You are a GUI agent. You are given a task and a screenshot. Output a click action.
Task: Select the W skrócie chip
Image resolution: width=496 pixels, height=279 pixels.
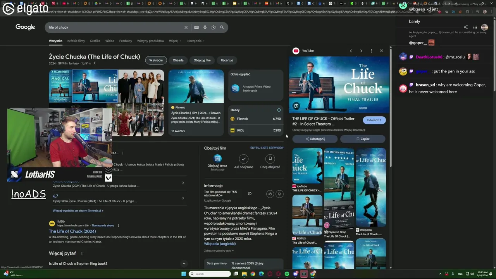tap(156, 60)
